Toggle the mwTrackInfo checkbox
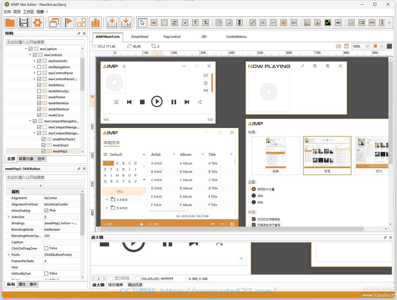 tap(39, 61)
